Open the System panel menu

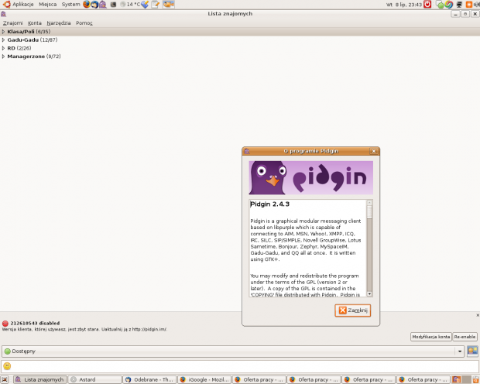[70, 5]
